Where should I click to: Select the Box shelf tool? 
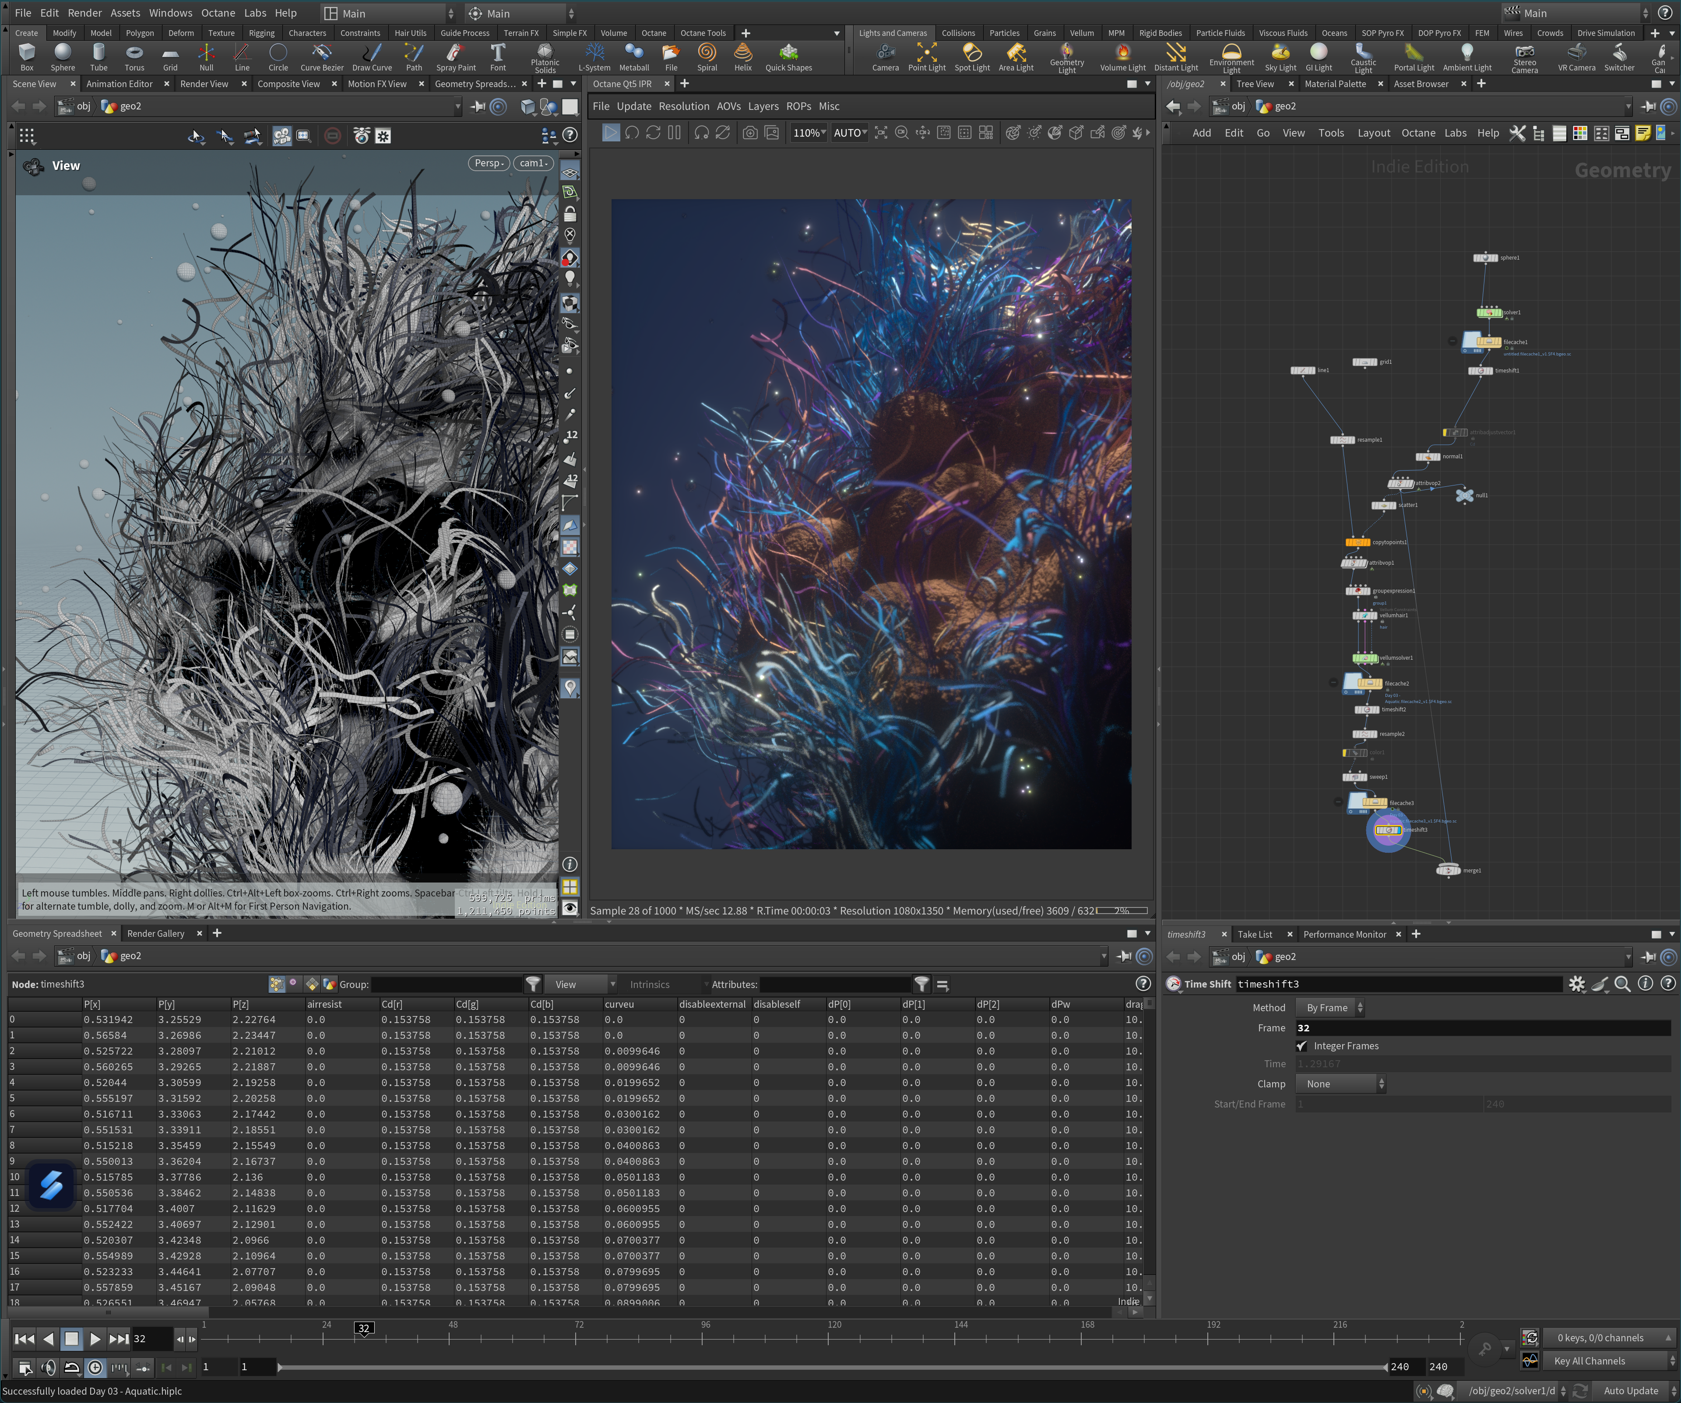point(26,57)
